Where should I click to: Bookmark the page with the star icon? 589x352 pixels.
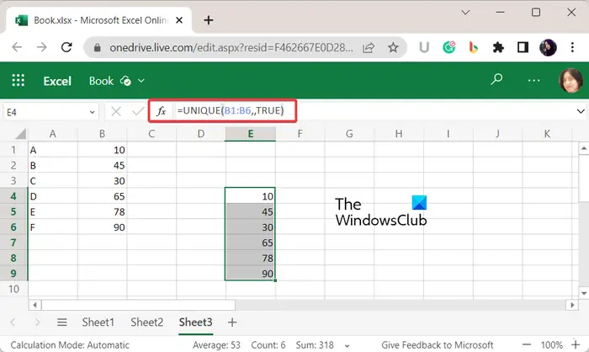pos(393,47)
